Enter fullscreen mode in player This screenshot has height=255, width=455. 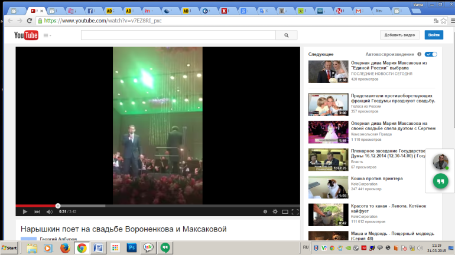click(295, 211)
